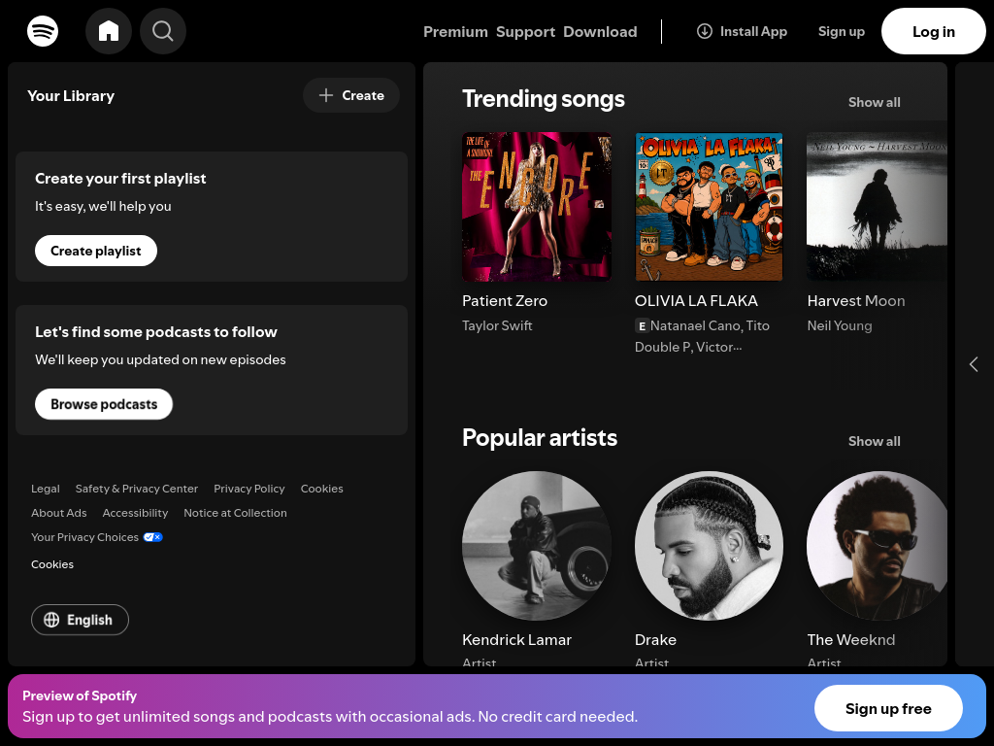This screenshot has height=746, width=994.
Task: Click the OLIVIA LA FLAKA song title
Action: [696, 301]
